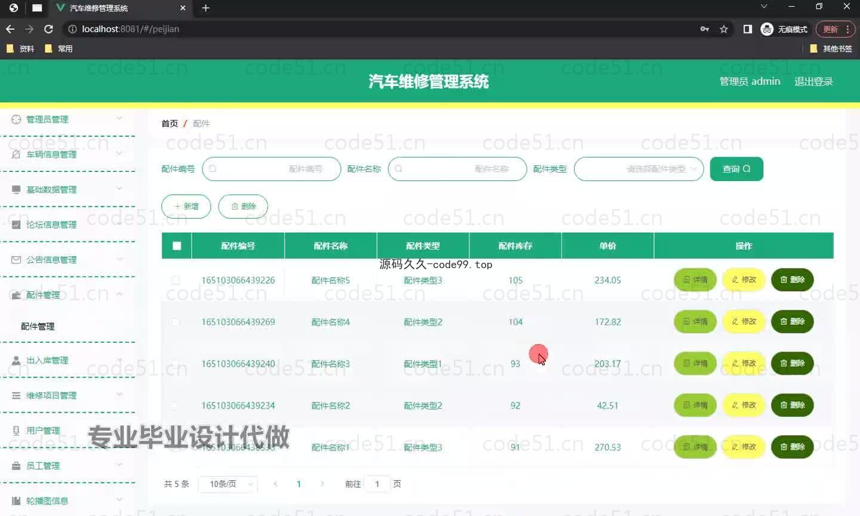
Task: Expand 公告信息管理 sidebar menu
Action: 67,259
